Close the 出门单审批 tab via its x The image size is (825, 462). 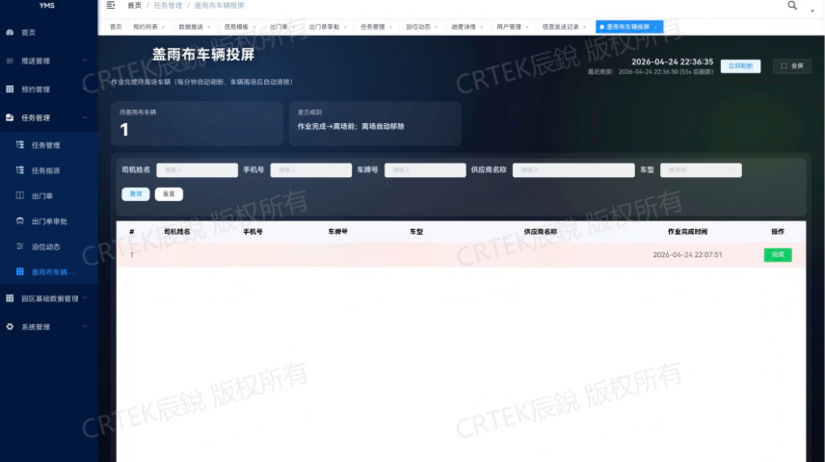pos(345,27)
